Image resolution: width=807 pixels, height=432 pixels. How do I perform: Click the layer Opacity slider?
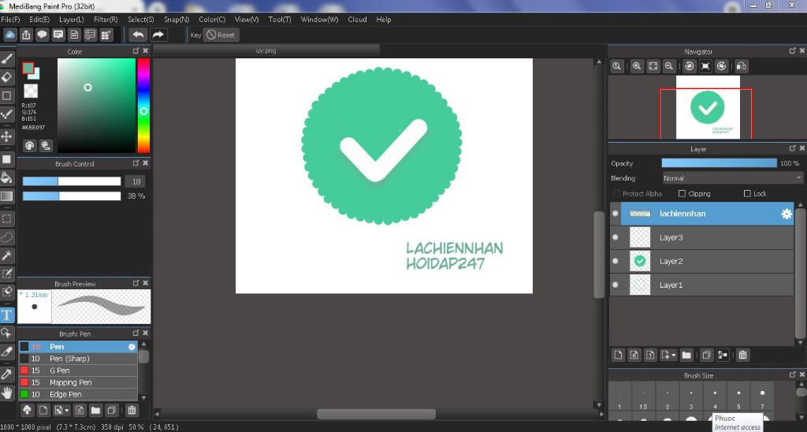pos(719,163)
